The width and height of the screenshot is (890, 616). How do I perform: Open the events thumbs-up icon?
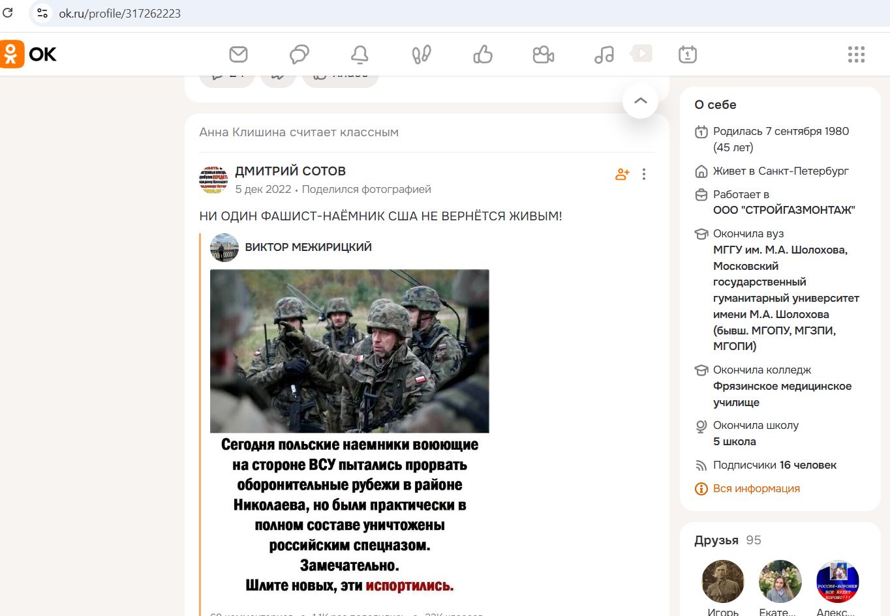tap(483, 55)
